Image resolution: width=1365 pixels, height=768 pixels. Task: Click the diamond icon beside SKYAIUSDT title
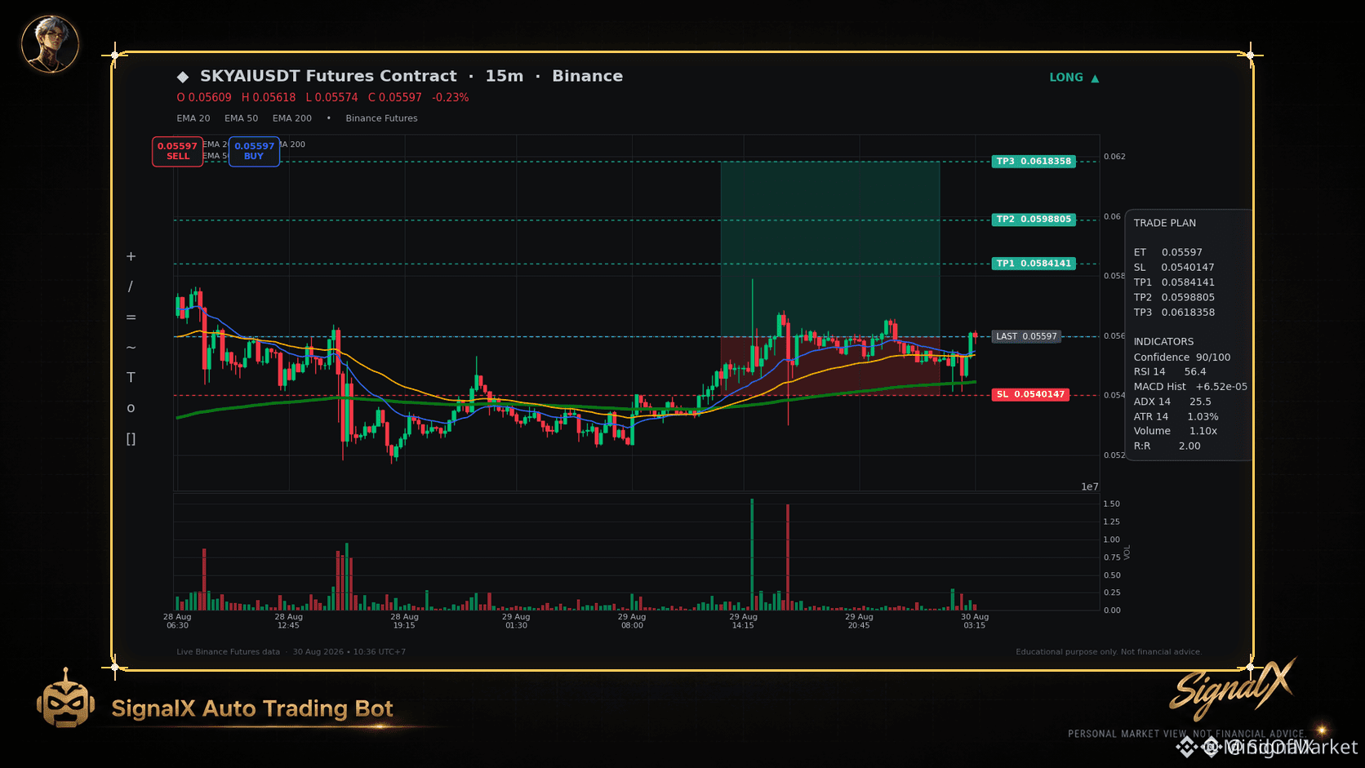(x=183, y=77)
